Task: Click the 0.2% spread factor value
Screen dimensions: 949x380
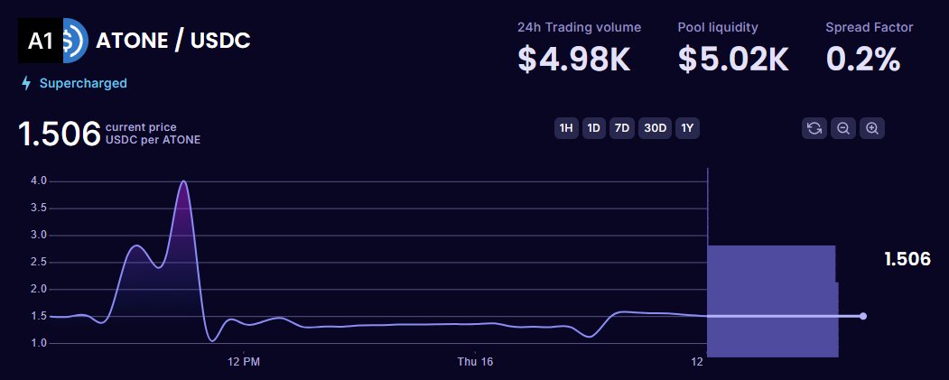Action: pyautogui.click(x=863, y=60)
